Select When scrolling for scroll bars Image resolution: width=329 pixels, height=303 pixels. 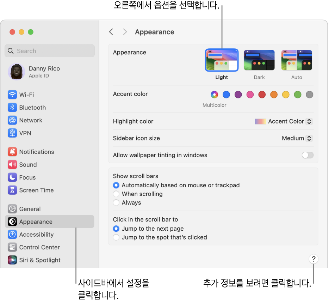116,194
